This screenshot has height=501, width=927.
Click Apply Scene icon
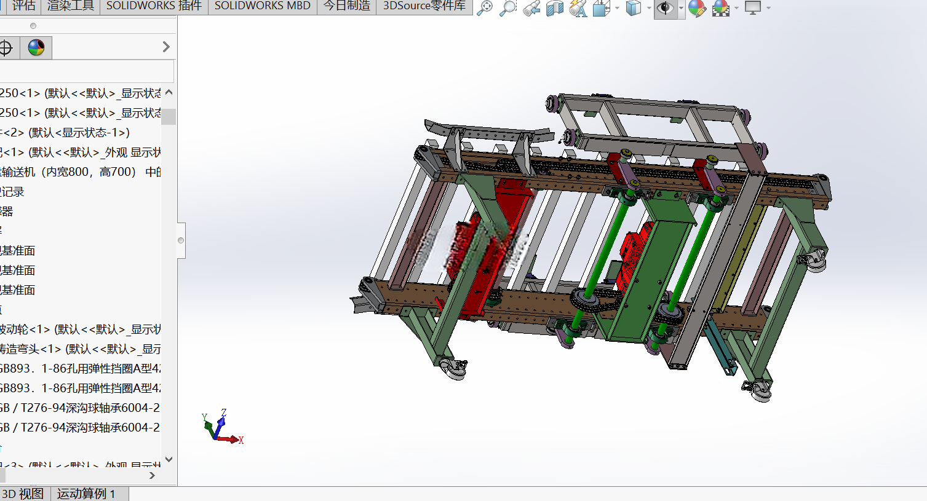tap(721, 8)
